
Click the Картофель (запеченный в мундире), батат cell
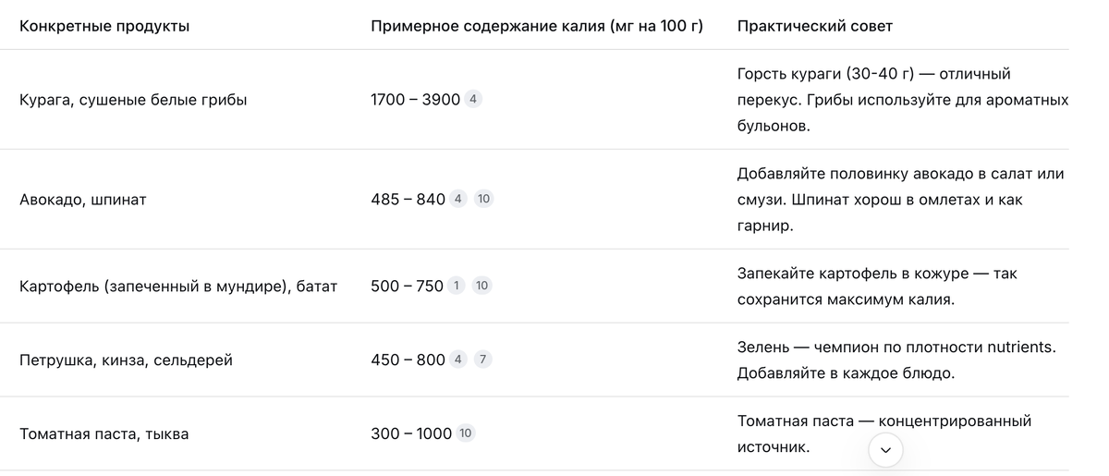click(x=178, y=287)
